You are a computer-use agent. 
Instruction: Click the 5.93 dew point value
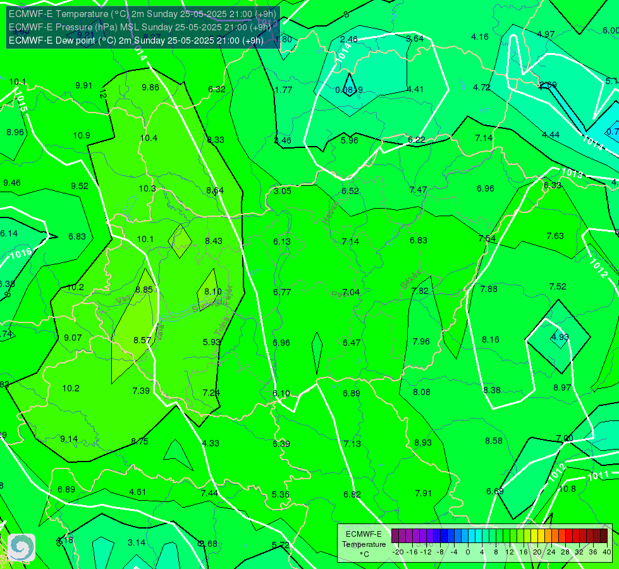[x=212, y=342]
